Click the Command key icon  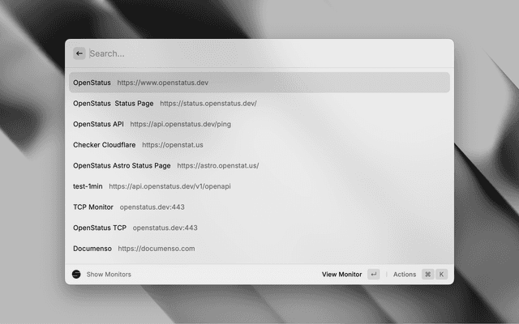click(427, 275)
